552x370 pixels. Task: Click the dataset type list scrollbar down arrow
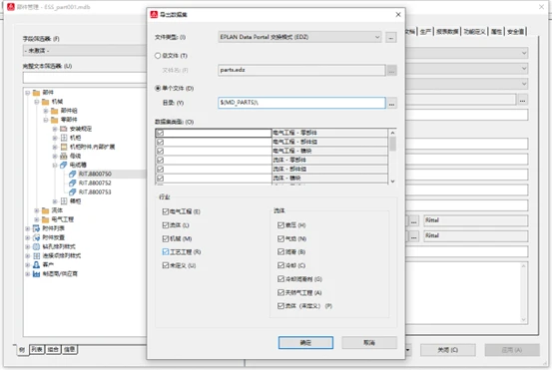pos(393,182)
